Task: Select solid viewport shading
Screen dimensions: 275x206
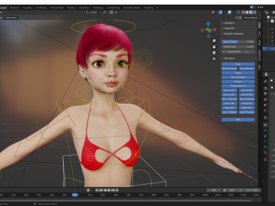Action: coord(247,12)
